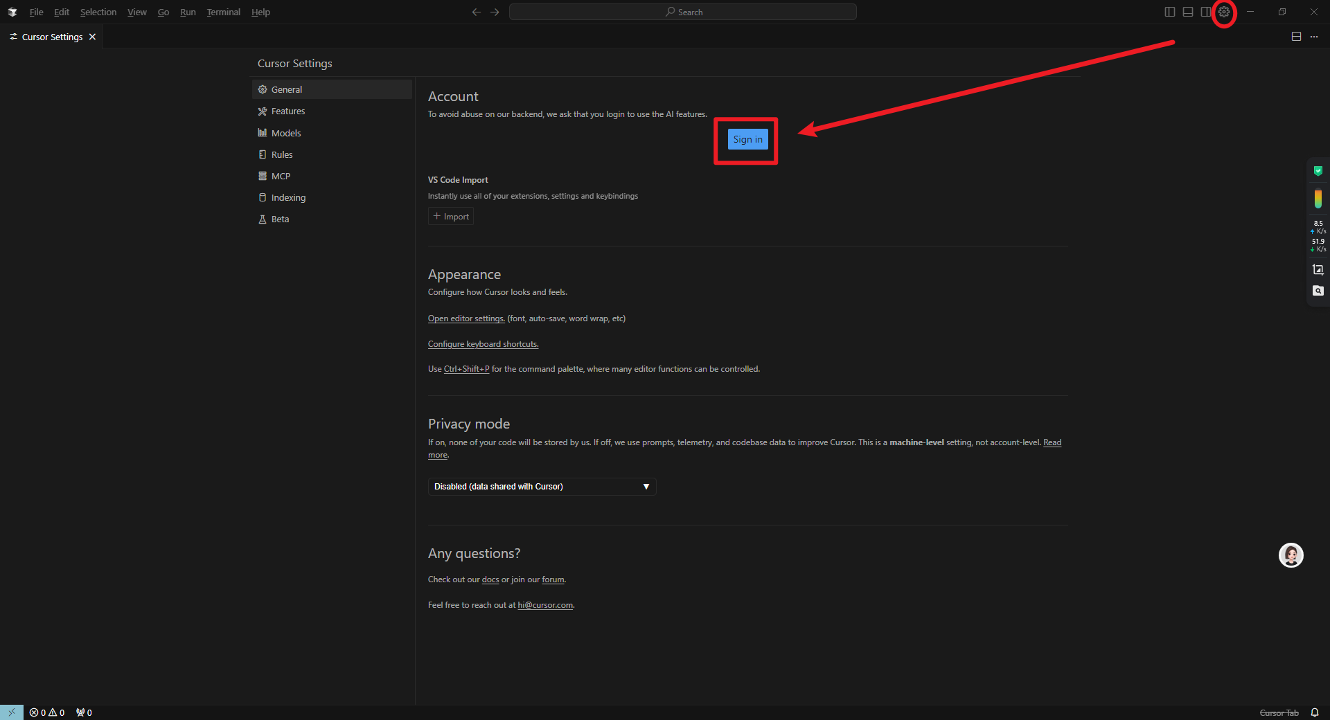The image size is (1330, 720).
Task: Click the Cursor logo in title bar
Action: 12,12
